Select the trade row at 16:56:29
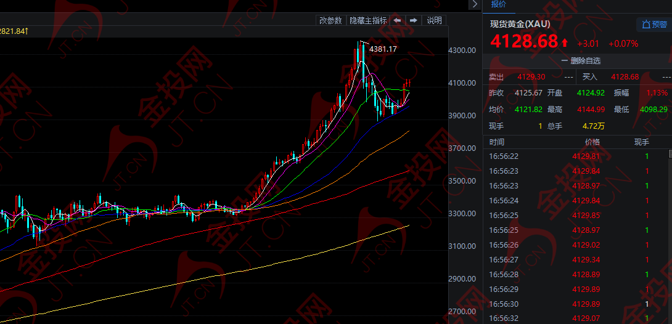Image resolution: width=672 pixels, height=324 pixels. coord(576,290)
